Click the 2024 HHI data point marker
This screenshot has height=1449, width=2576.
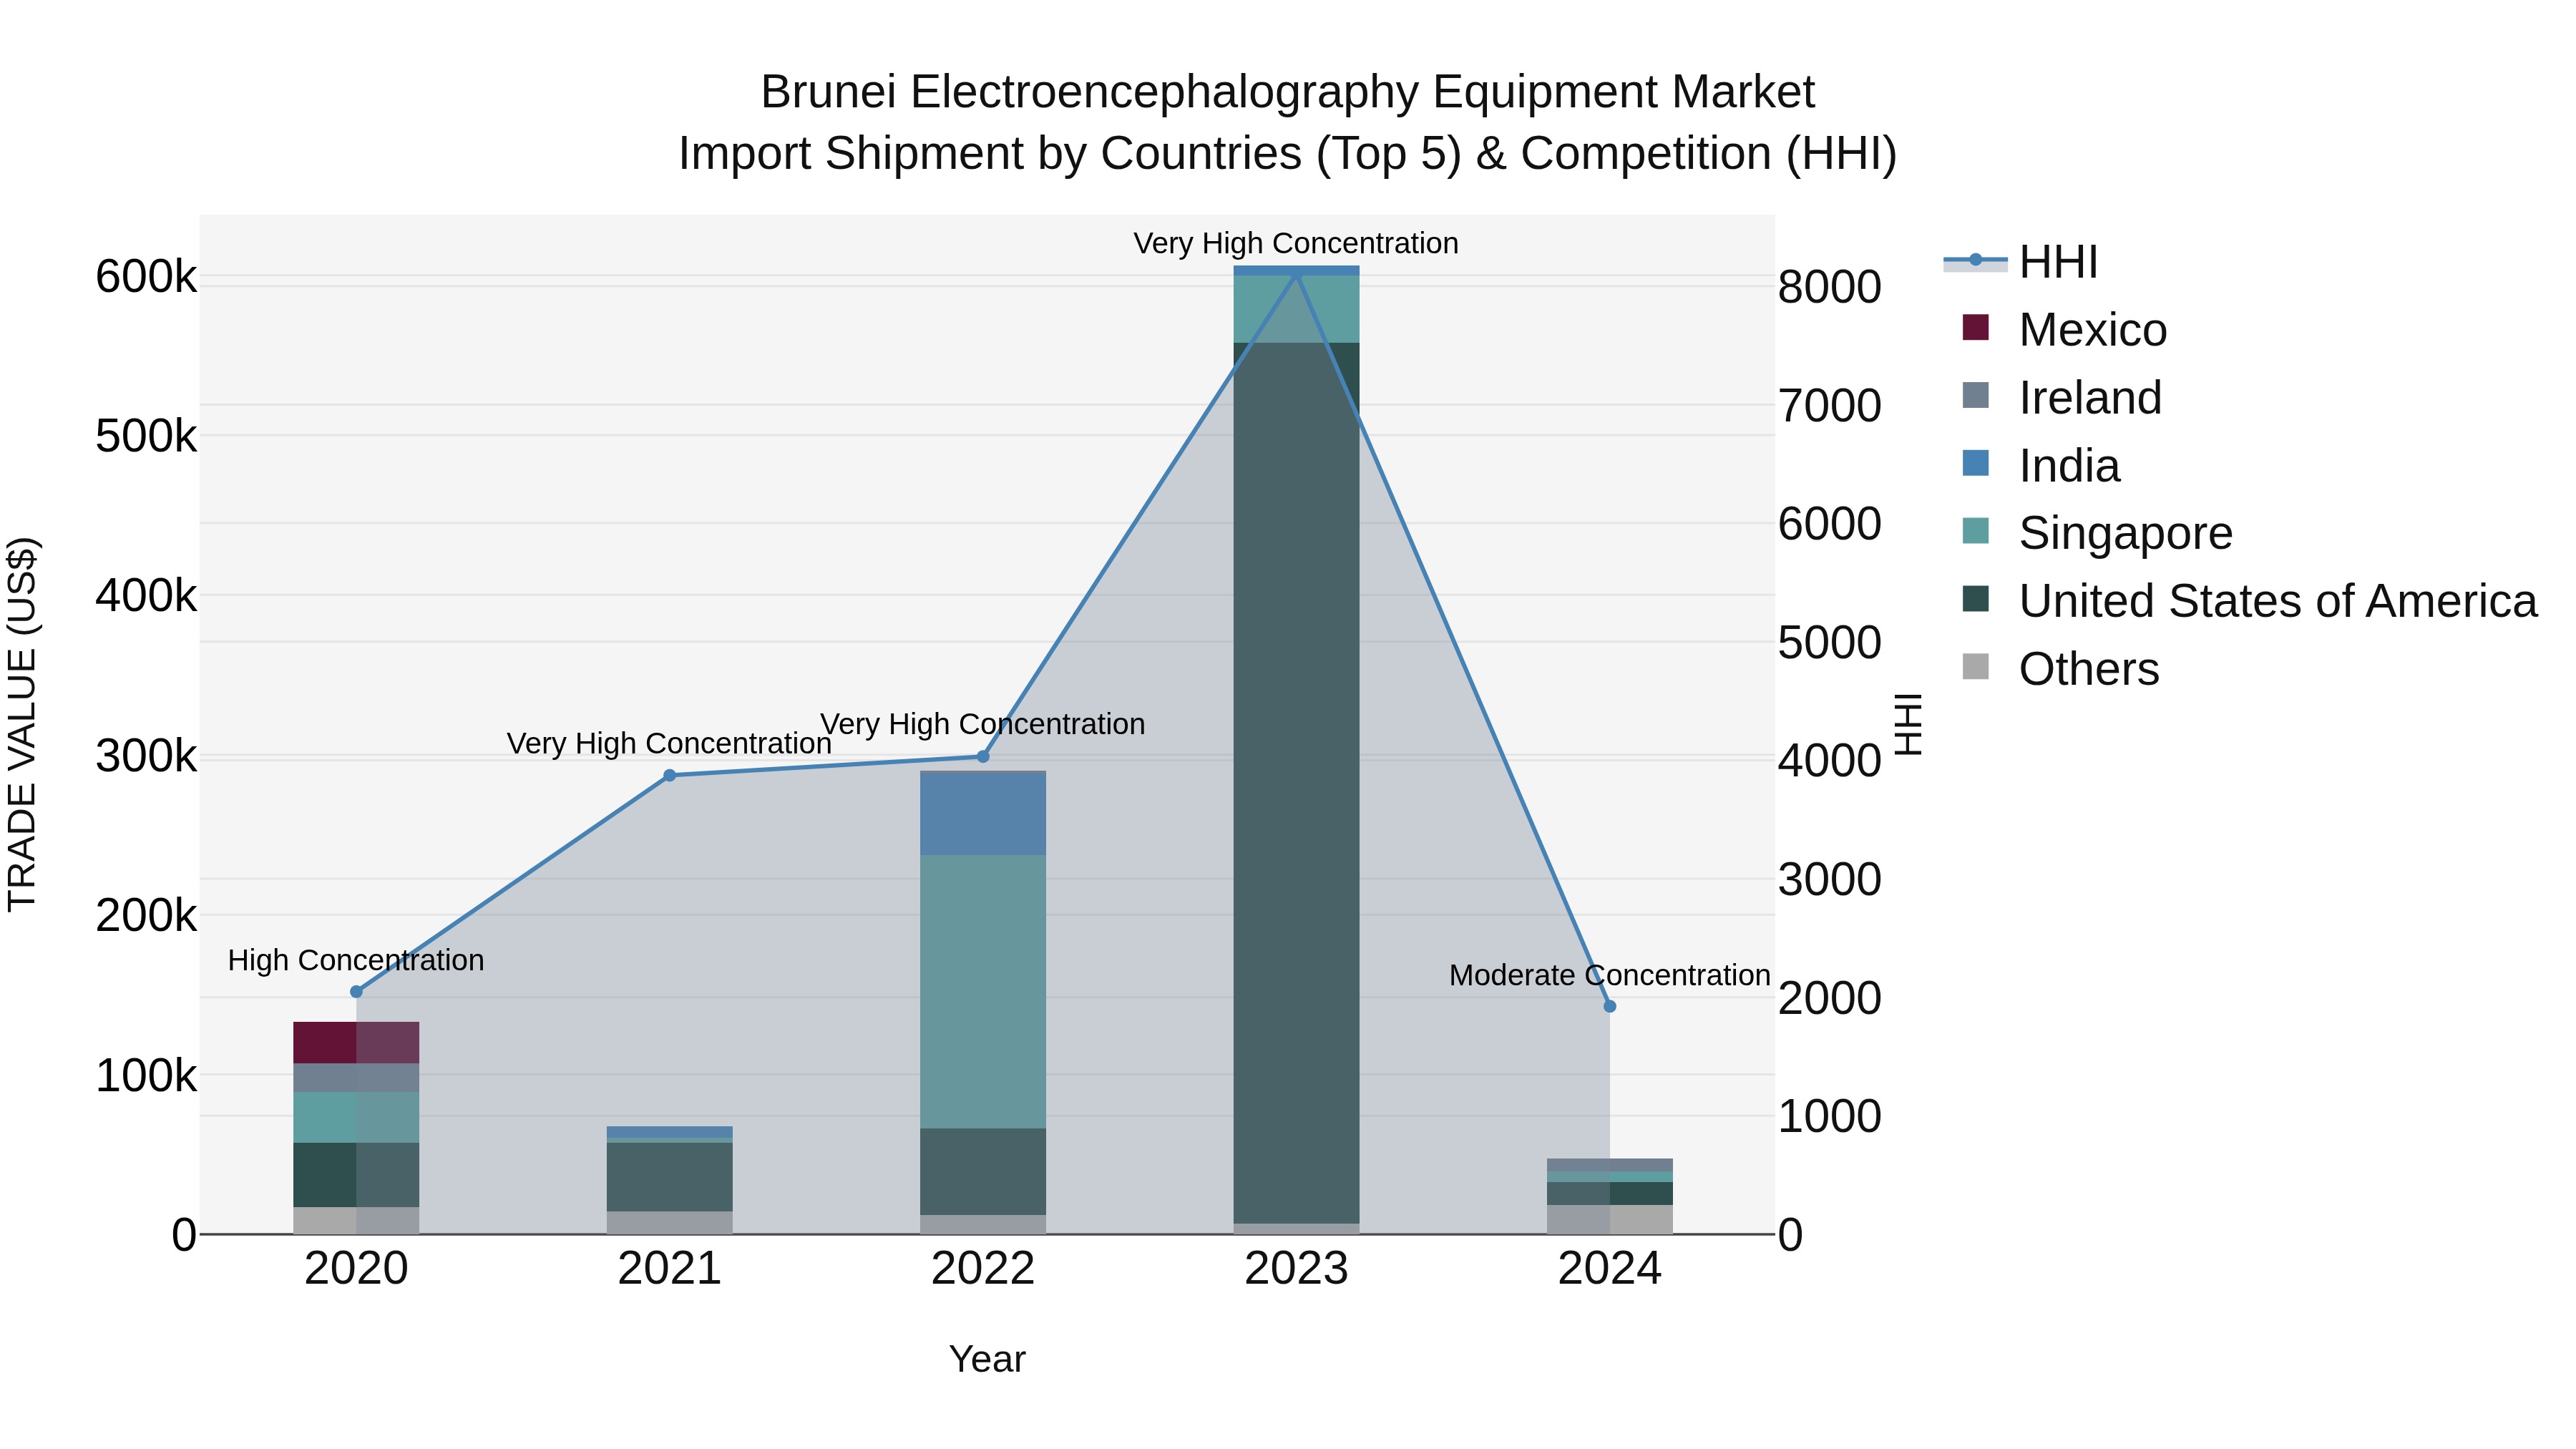click(x=1610, y=1006)
